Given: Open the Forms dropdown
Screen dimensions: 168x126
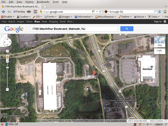Looking at the screenshot, I should click(x=50, y=17).
